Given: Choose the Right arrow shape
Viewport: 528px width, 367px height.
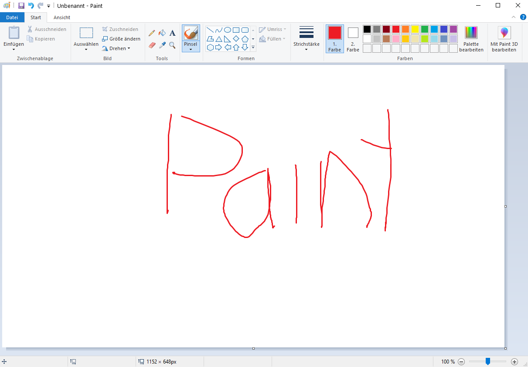Looking at the screenshot, I should point(218,48).
